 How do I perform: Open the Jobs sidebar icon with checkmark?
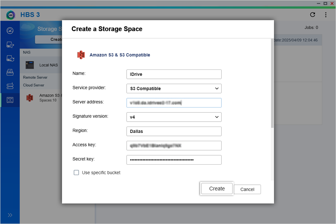(x=10, y=72)
